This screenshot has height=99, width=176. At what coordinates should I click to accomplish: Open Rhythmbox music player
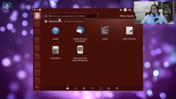click(80, 53)
